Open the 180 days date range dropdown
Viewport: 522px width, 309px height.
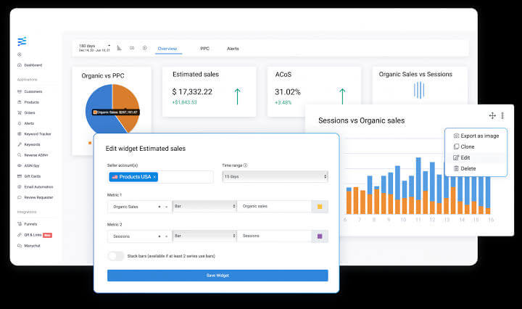pos(94,48)
